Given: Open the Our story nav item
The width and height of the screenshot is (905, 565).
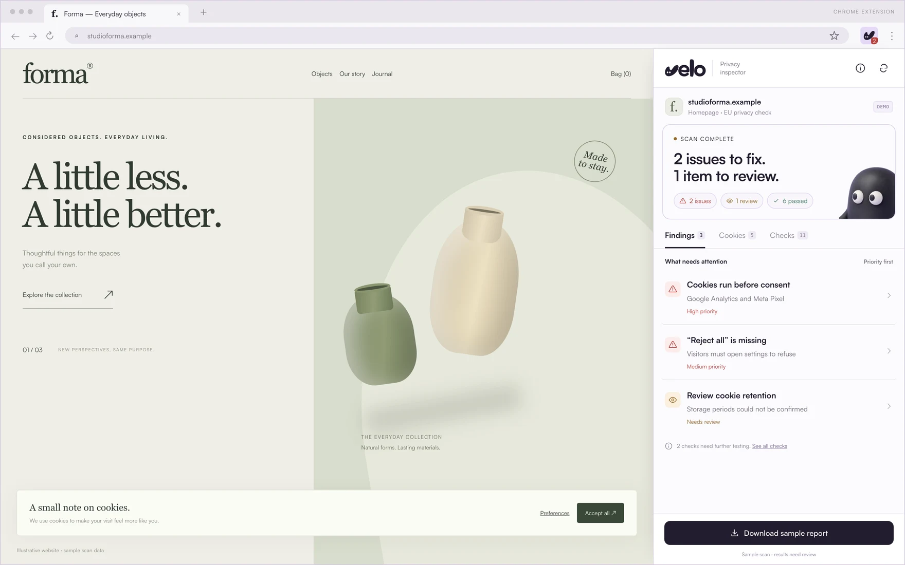Looking at the screenshot, I should click(x=352, y=74).
